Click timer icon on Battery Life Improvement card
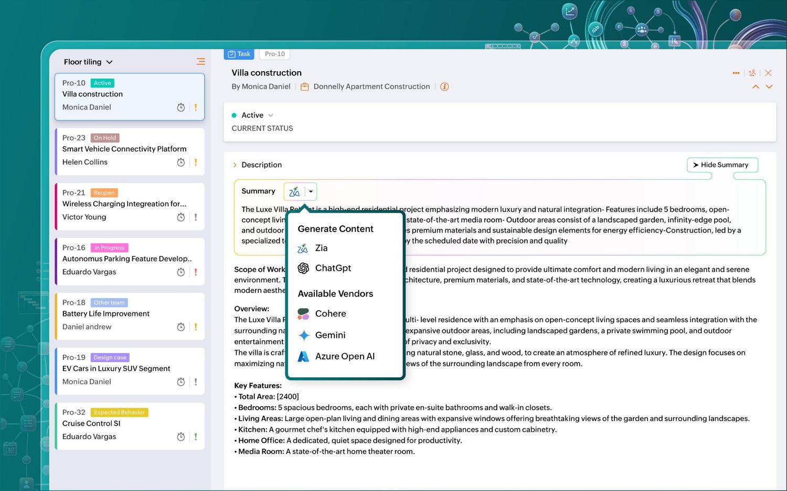Image resolution: width=787 pixels, height=491 pixels. (x=181, y=327)
